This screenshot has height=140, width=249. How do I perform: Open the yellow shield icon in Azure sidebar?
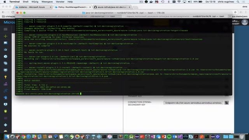pos(5,111)
